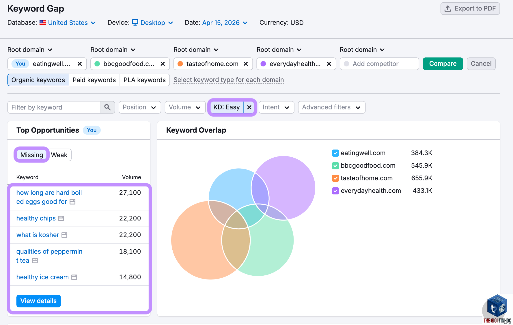Click the 384.3K eatingwell keyword count
Viewport: 513px width, 325px height.
422,153
